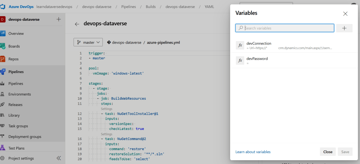
Task: Select Library in the sidebar menu
Action: tap(14, 115)
